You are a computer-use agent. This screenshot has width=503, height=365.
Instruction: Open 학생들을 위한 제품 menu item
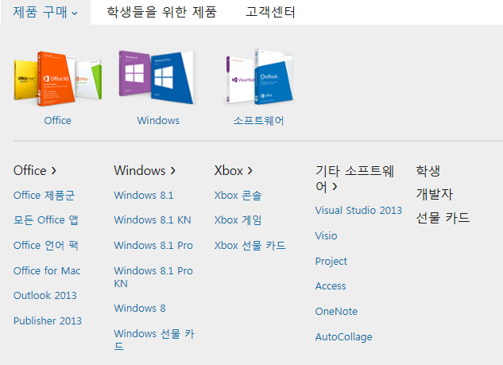161,12
